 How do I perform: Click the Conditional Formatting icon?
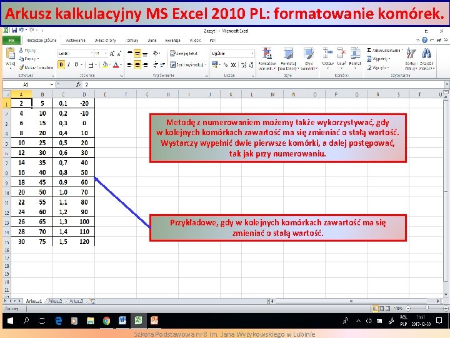pyautogui.click(x=267, y=53)
